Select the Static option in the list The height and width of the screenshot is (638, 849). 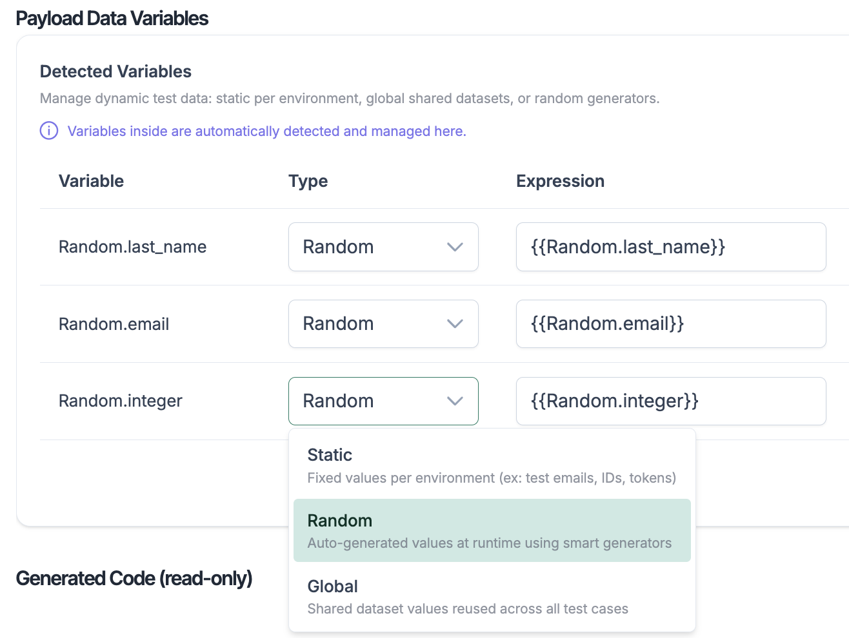(492, 465)
